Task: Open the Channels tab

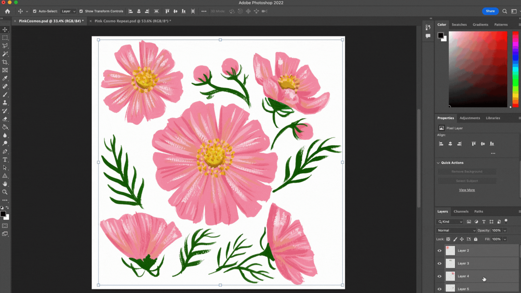Action: click(461, 211)
